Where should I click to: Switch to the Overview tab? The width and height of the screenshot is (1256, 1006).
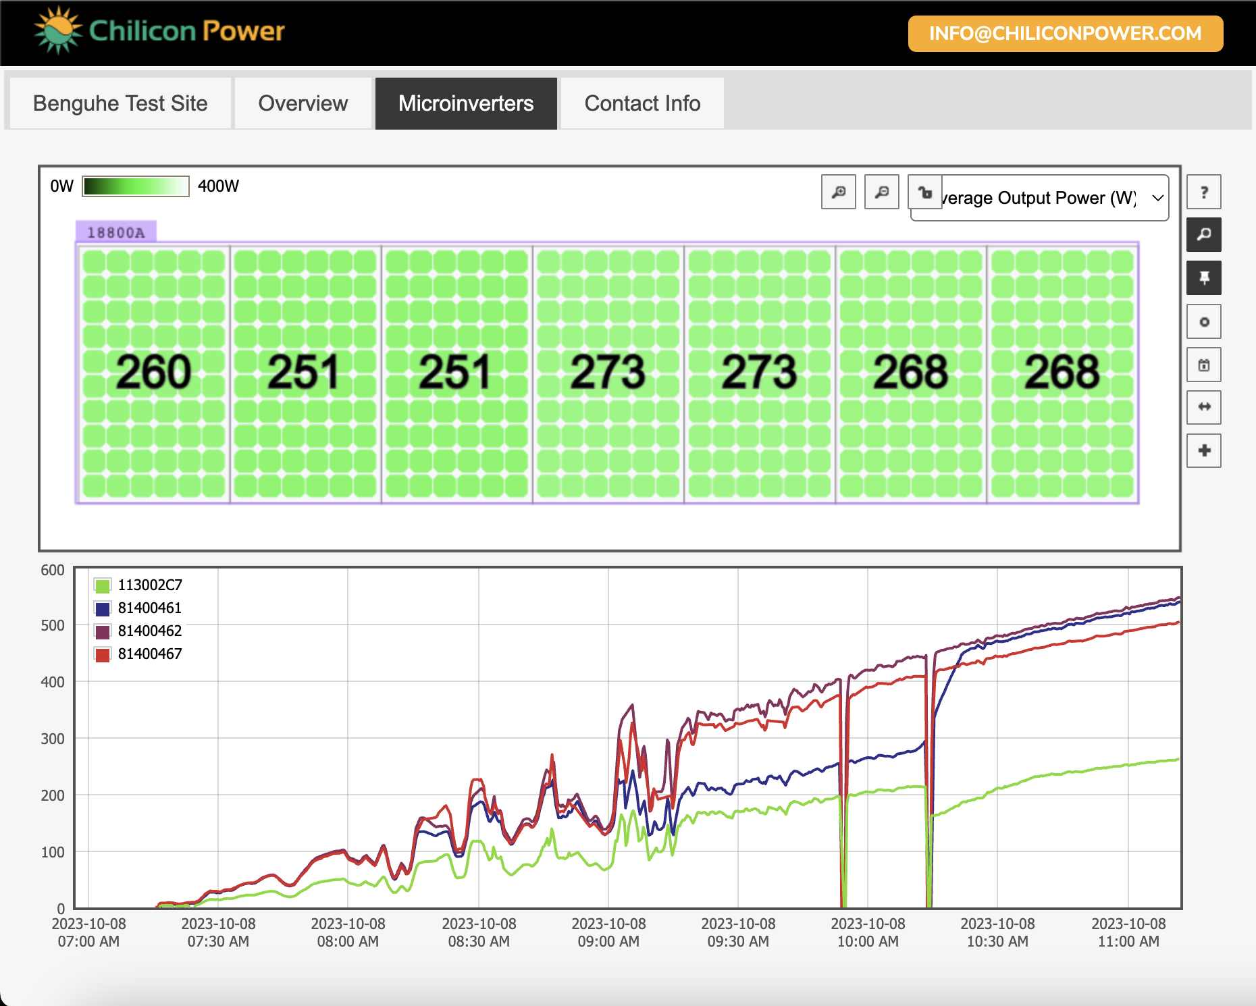pyautogui.click(x=303, y=103)
